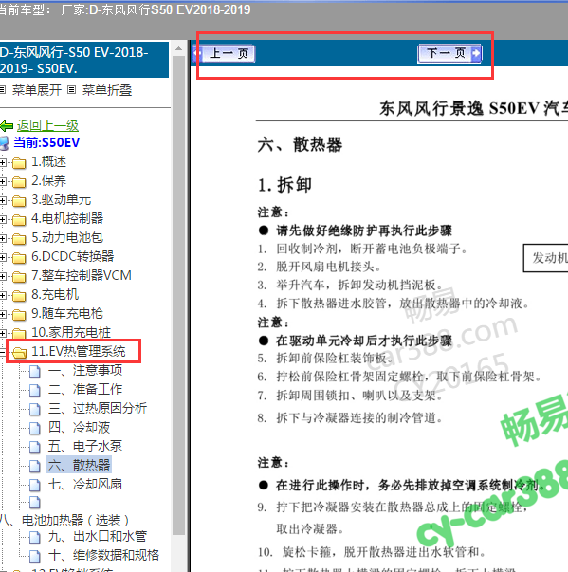Click the 当前:S50EV computer icon
Image resolution: width=568 pixels, height=572 pixels.
point(4,142)
